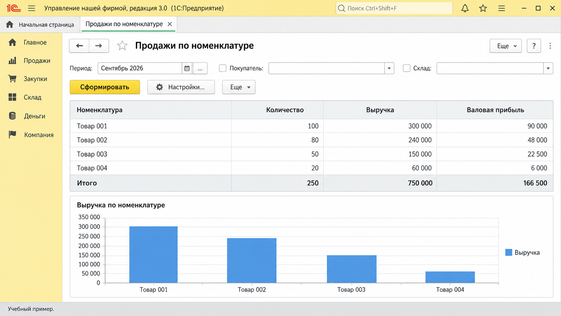The width and height of the screenshot is (561, 316).
Task: Click the 750 000 total revenue cell
Action: (380, 183)
